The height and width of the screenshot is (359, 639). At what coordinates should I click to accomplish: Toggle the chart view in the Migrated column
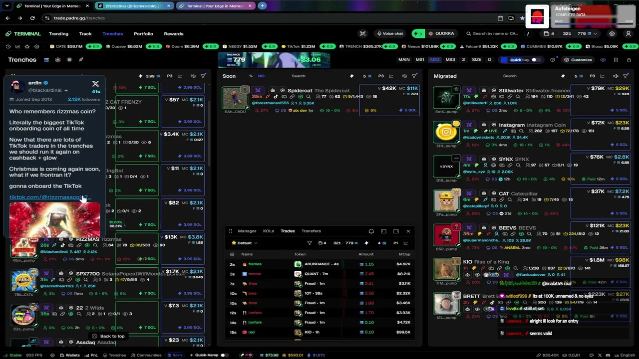pyautogui.click(x=602, y=76)
